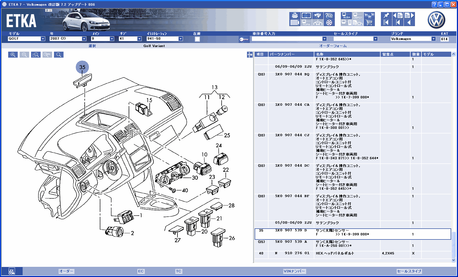
Task: Open the ブランド dropdown showing Volkswagen
Action: (433, 39)
